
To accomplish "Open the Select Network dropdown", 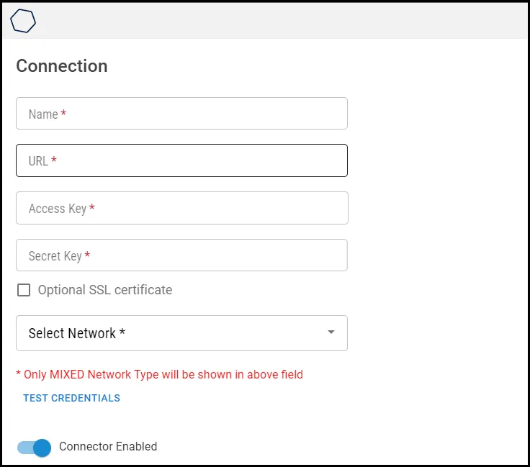I will (x=181, y=333).
